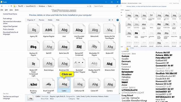Open Adjust ClearType text link
The image size is (181, 102).
coord(10,26)
